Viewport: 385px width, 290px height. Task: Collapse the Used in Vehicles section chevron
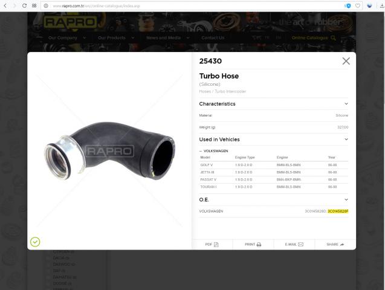pyautogui.click(x=346, y=139)
